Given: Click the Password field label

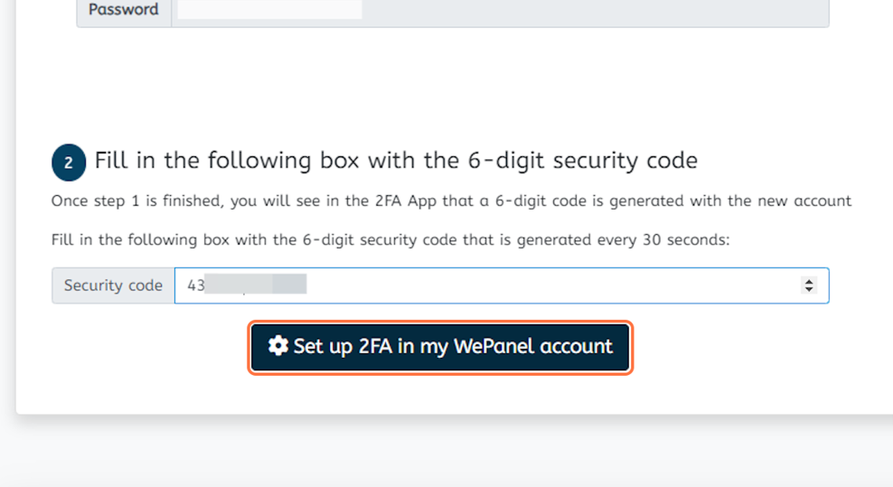Looking at the screenshot, I should click(124, 10).
